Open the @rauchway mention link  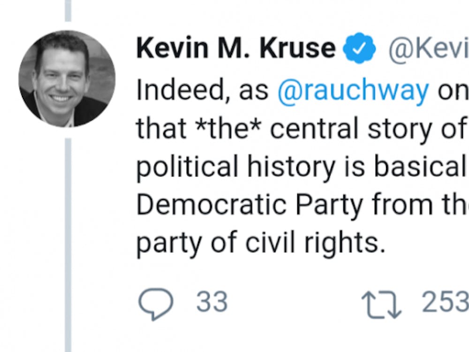click(353, 90)
